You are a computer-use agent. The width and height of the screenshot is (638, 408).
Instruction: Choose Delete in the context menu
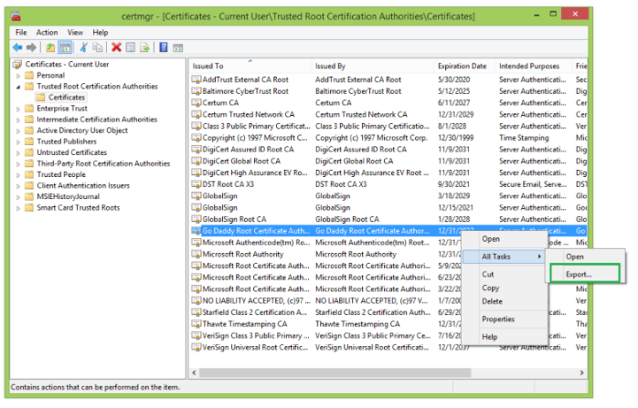(x=505, y=301)
